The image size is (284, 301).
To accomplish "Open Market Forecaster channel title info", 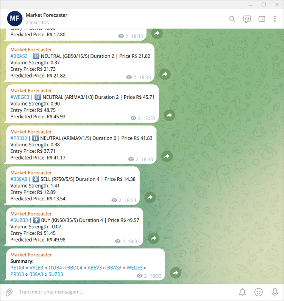I will (x=47, y=15).
